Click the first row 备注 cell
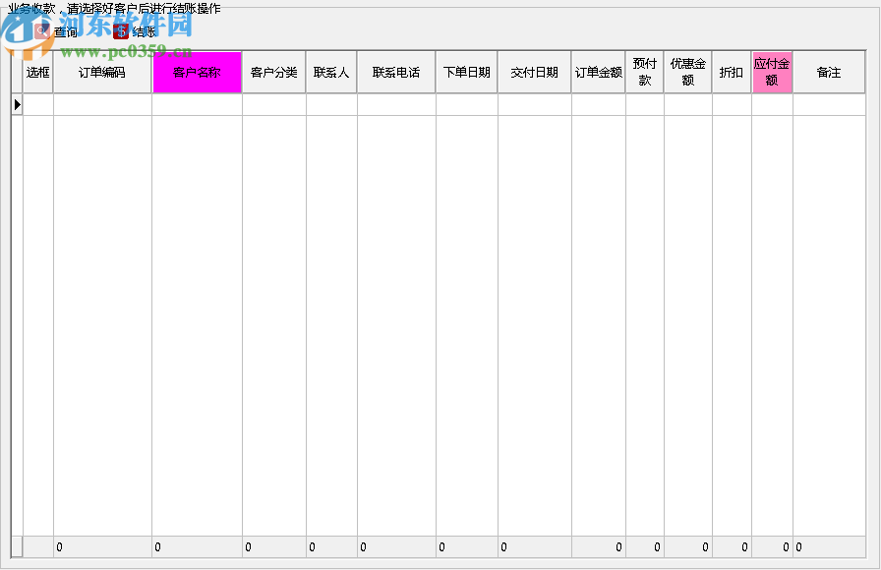881x570 pixels. click(829, 104)
